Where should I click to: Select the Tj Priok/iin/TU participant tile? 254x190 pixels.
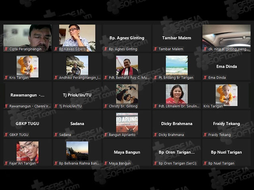[77, 95]
